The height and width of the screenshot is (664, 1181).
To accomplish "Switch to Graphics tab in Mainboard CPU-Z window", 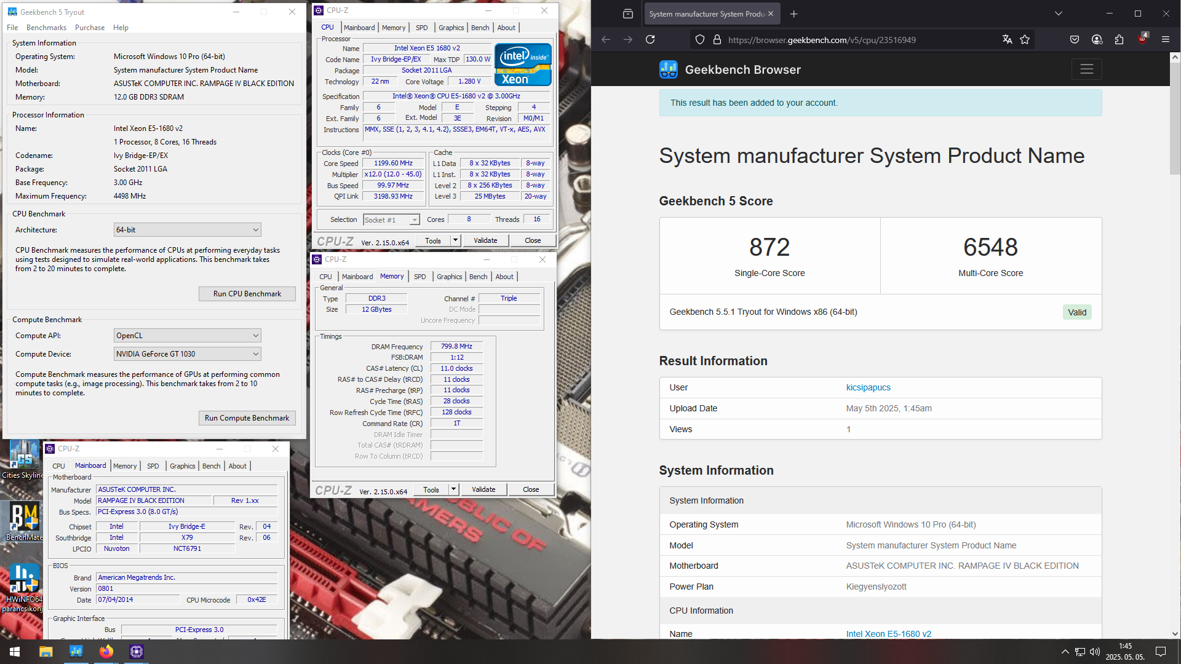I will (183, 466).
